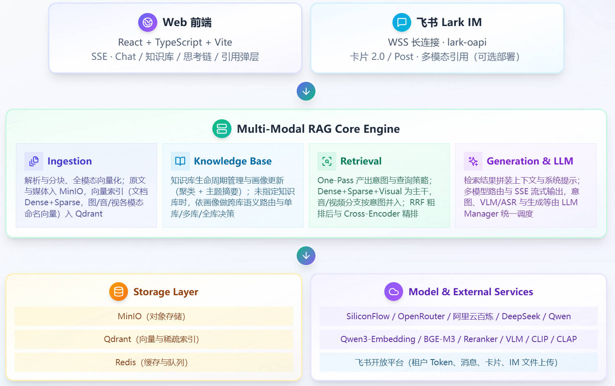Image resolution: width=615 pixels, height=386 pixels.
Task: Click the Retrieval description starting One-Pass
Action: (x=377, y=197)
